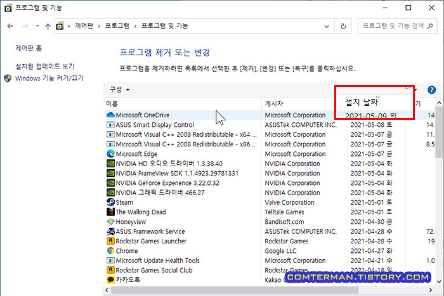Click the NVIDIA 그래픽 드라이버 icon
This screenshot has width=444, height=296.
click(x=110, y=193)
